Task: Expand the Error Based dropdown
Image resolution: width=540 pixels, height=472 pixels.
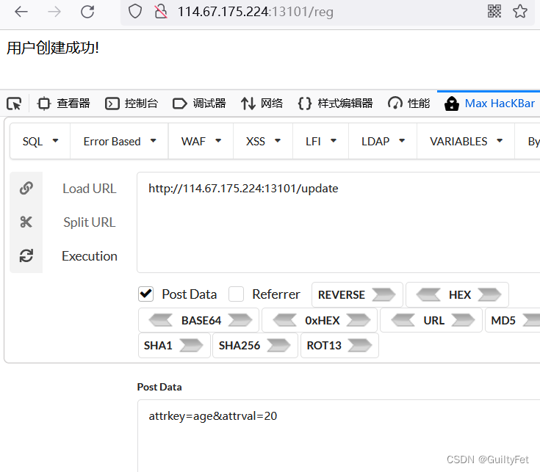Action: pyautogui.click(x=119, y=142)
